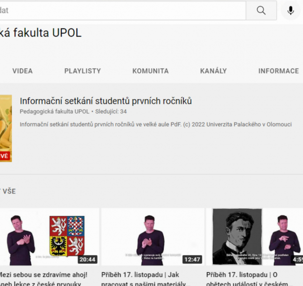This screenshot has width=303, height=286.
Task: Switch to the VIDEA tab
Action: point(22,71)
